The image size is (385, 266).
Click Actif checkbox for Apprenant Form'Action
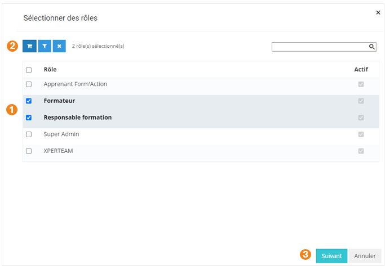click(x=361, y=84)
